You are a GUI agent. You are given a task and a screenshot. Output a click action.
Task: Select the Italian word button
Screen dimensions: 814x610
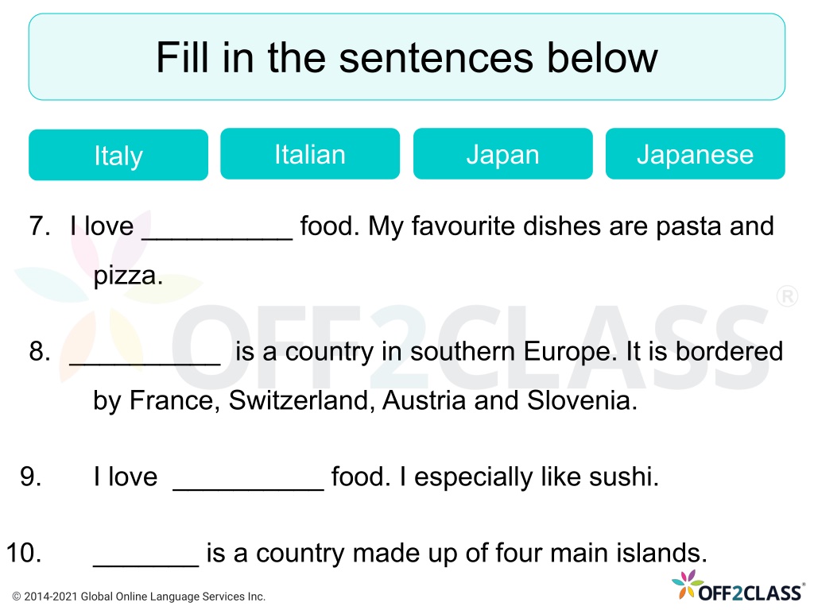click(x=310, y=154)
